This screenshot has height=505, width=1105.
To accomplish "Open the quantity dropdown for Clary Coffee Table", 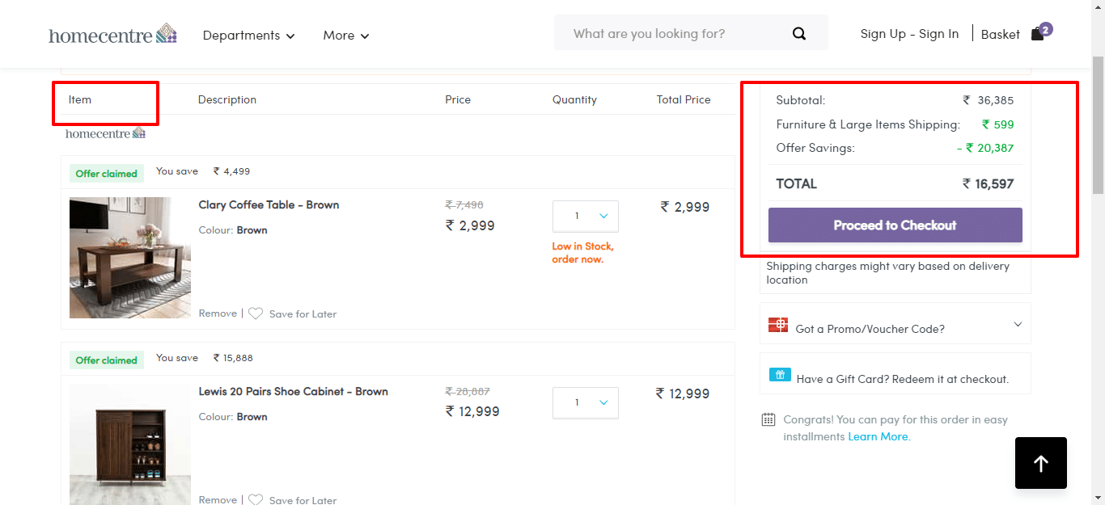I will [x=585, y=216].
